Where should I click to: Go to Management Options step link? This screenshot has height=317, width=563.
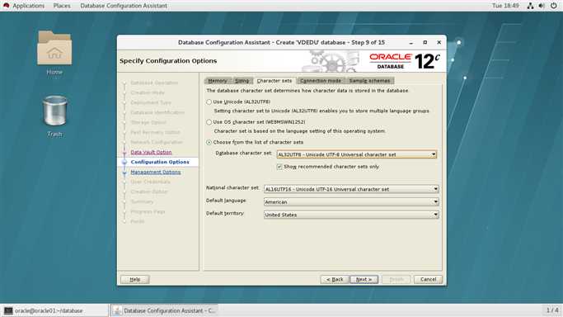coord(156,173)
